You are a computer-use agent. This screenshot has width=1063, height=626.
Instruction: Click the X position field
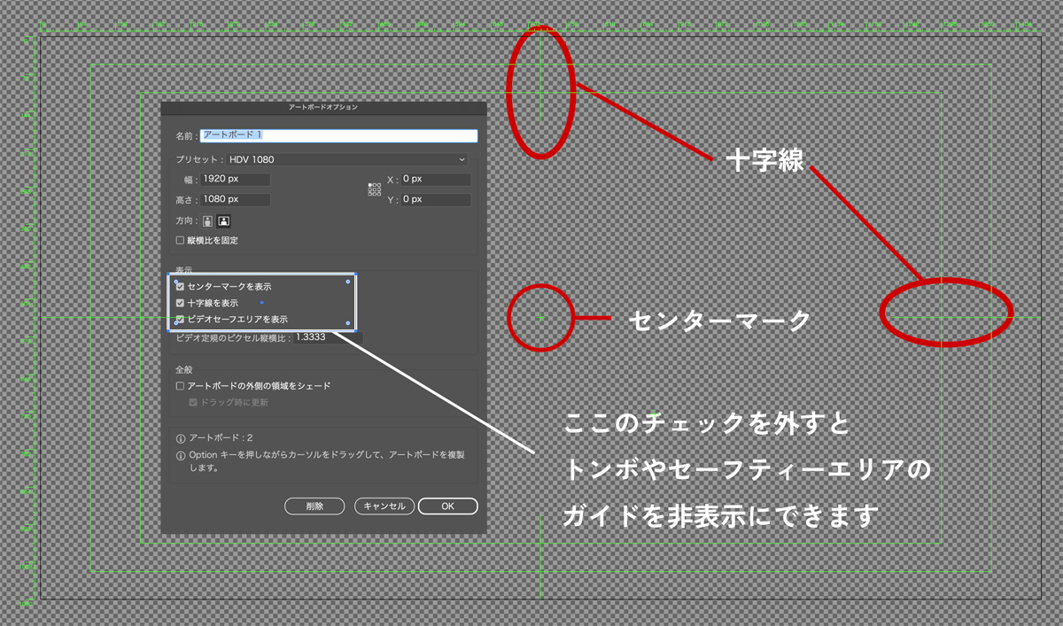coord(435,180)
